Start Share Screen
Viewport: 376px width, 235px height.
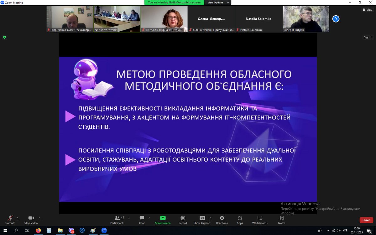point(163,220)
